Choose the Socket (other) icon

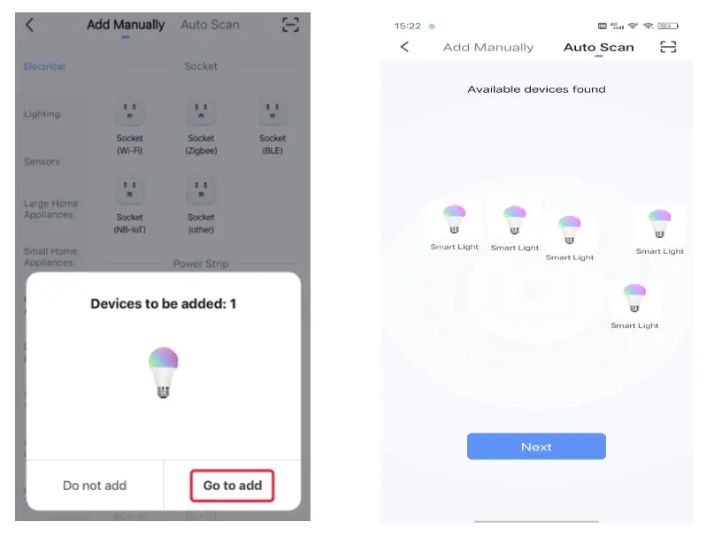pyautogui.click(x=201, y=190)
